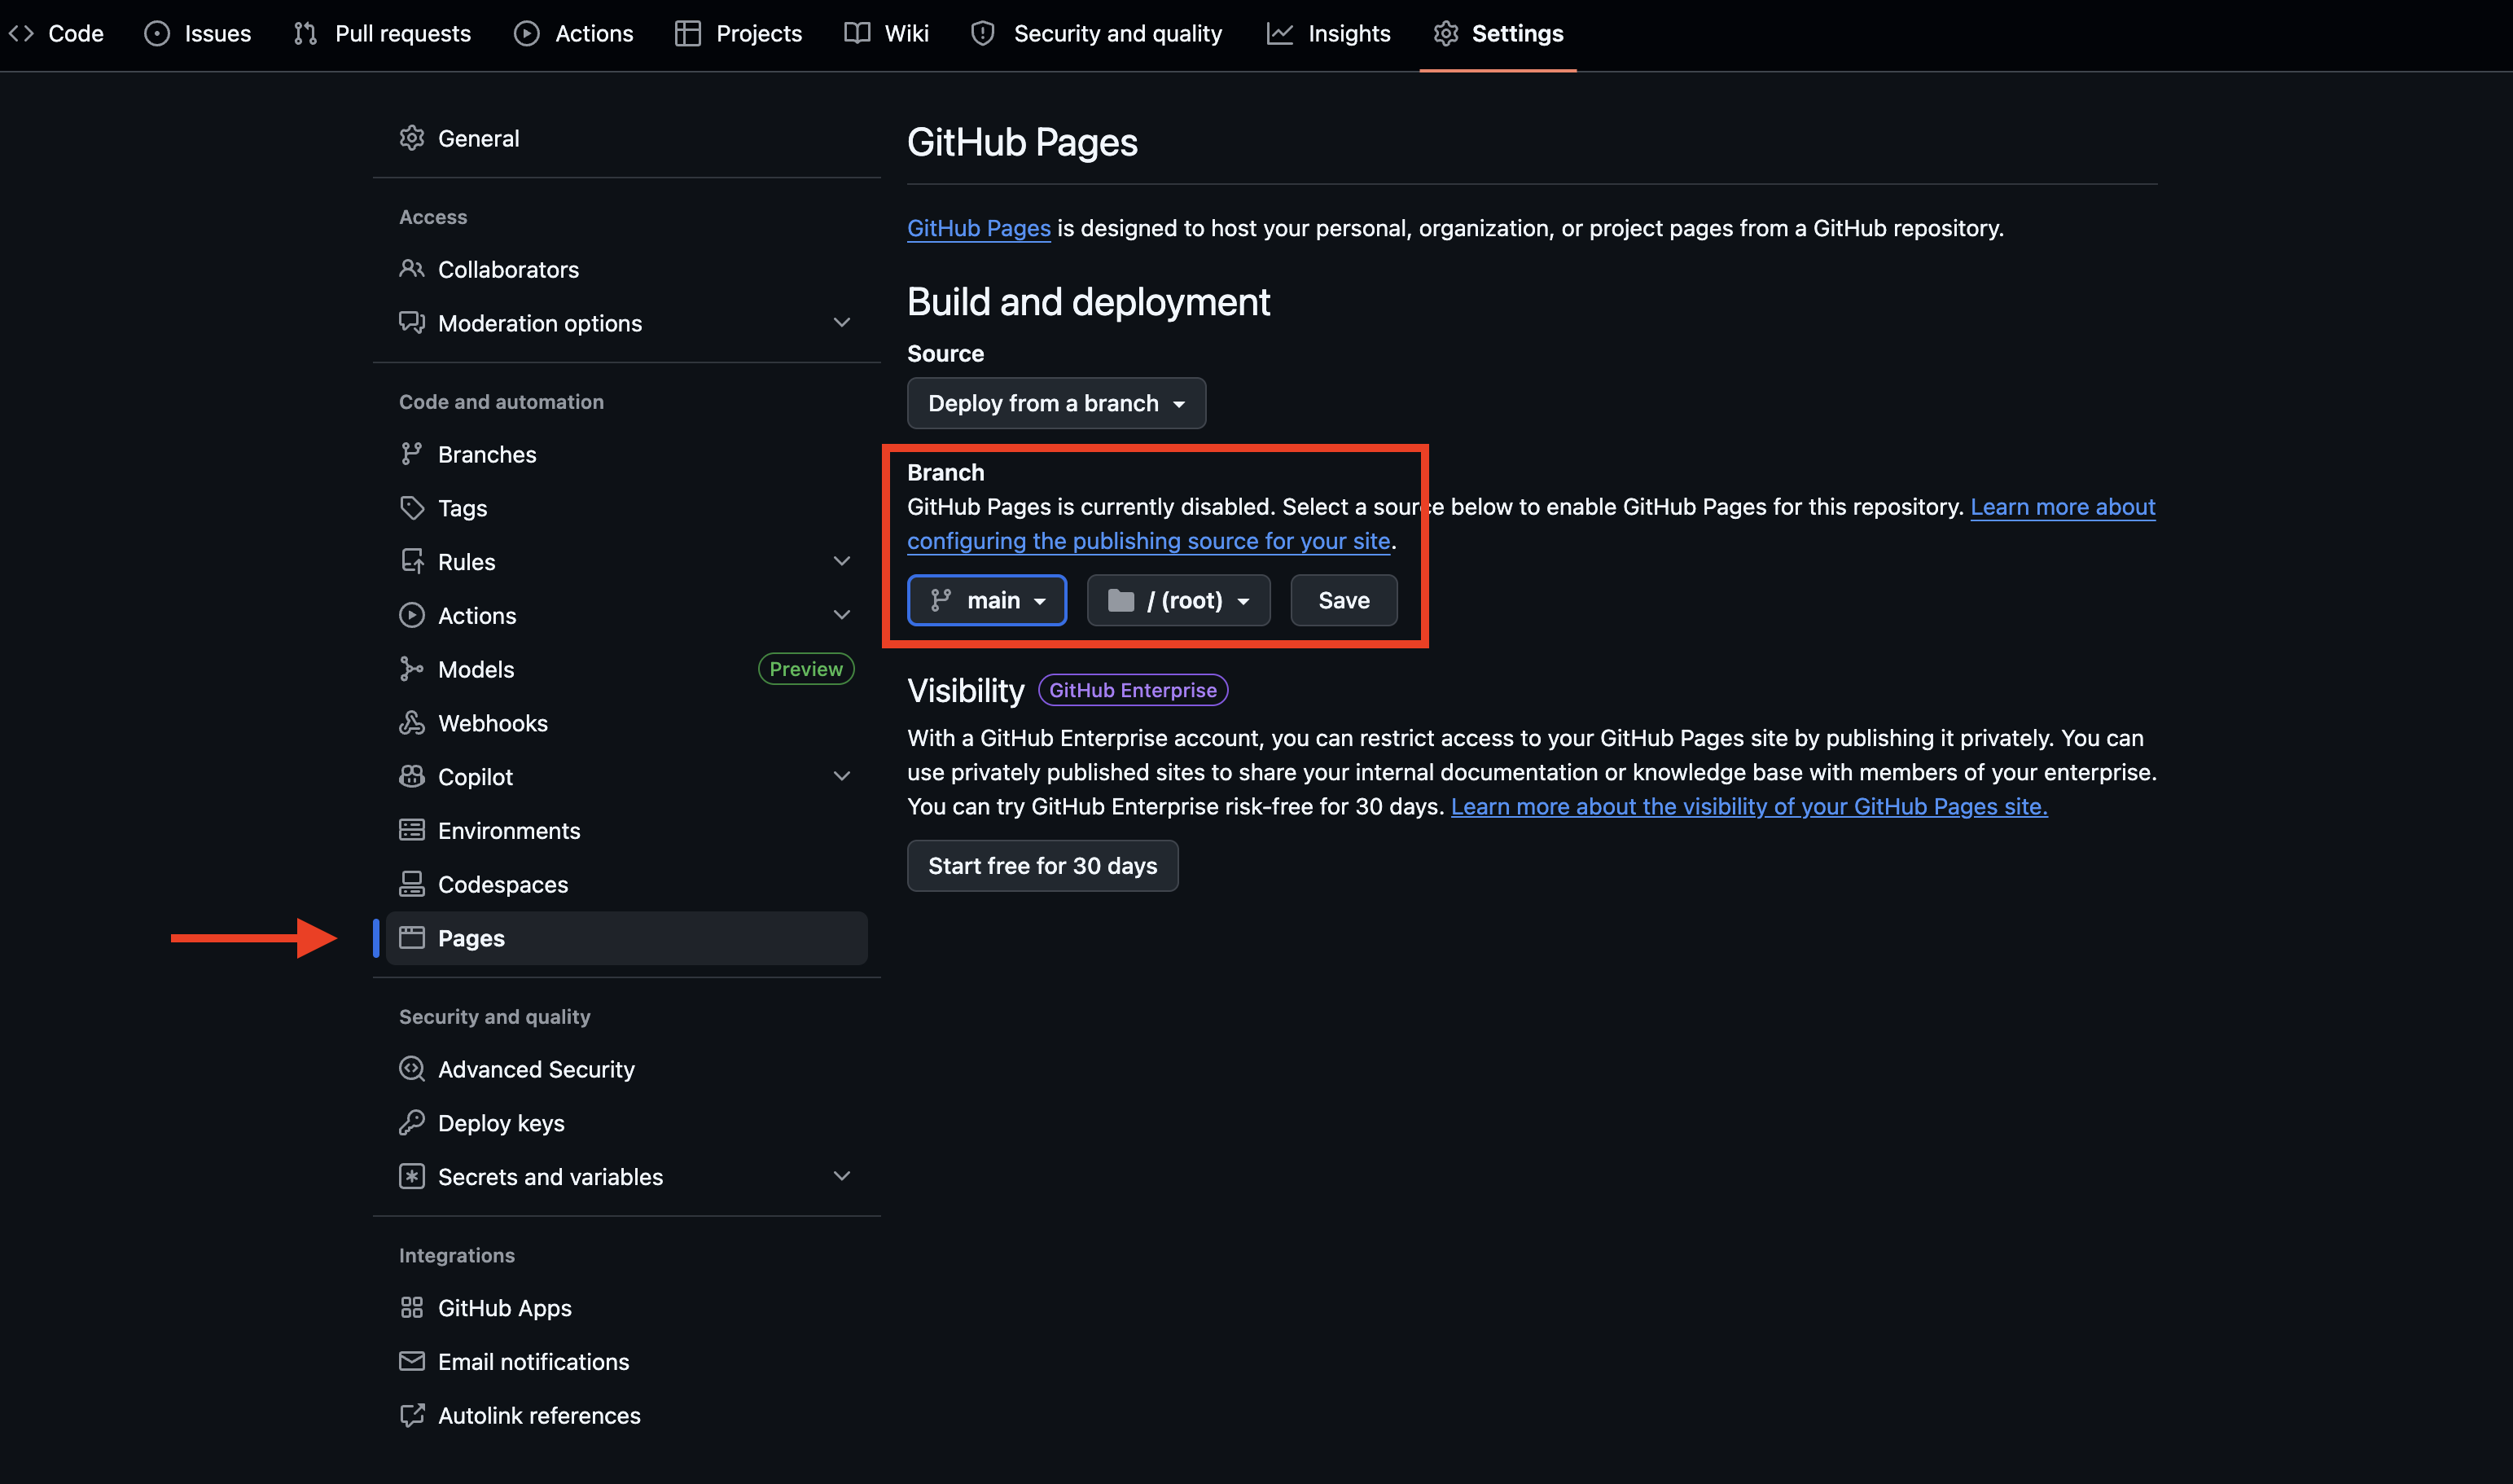Expand the Deploy from a branch source dropdown
Screen dimensions: 2513x1484
pos(1055,403)
